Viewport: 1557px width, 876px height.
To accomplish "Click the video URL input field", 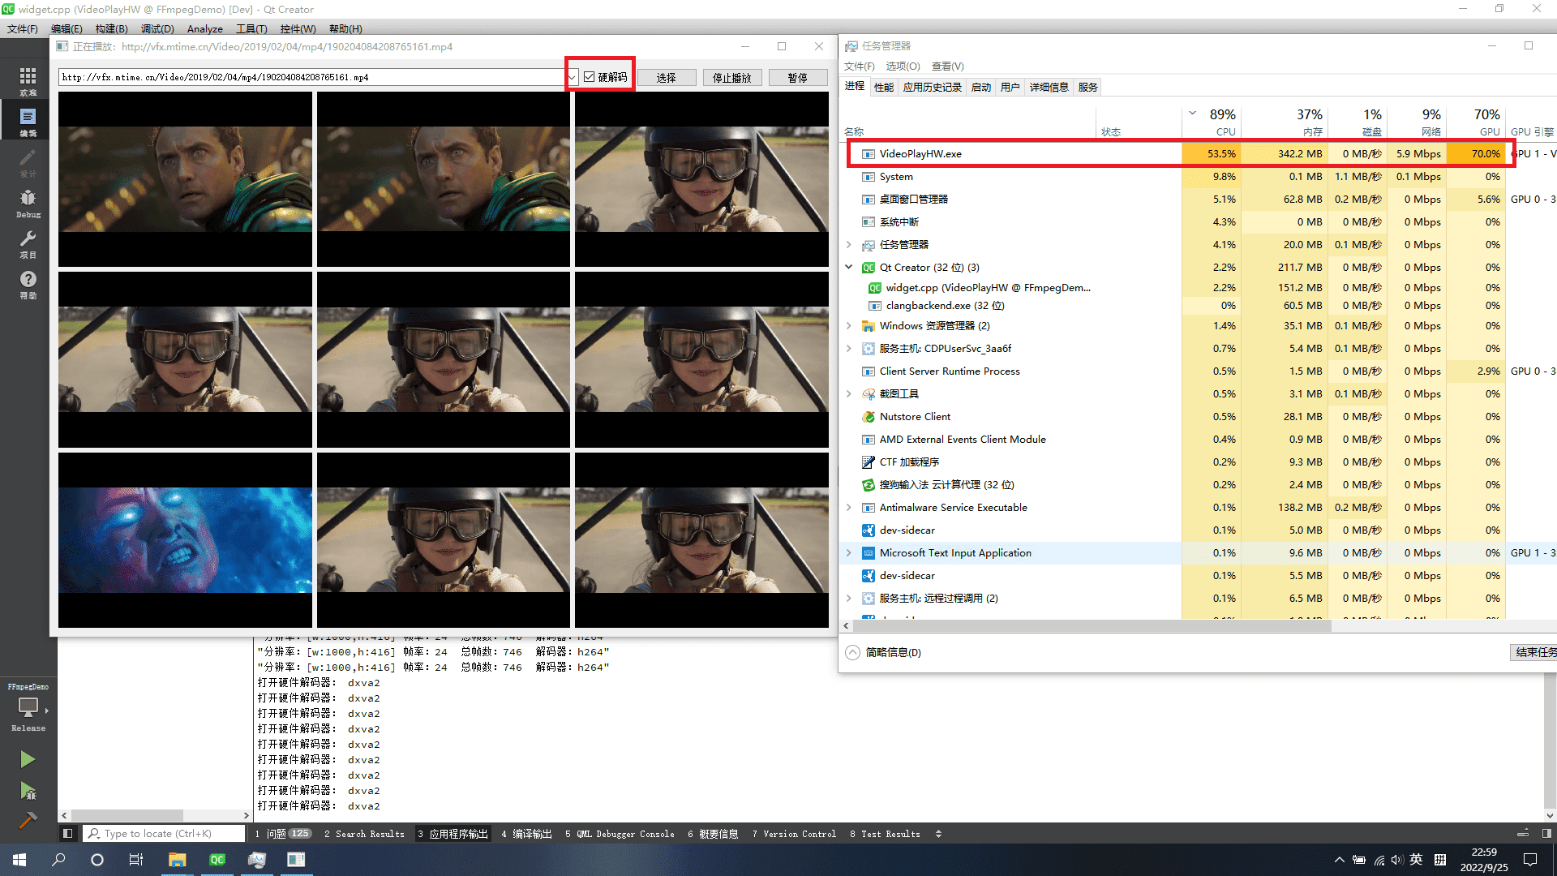I will (x=312, y=78).
